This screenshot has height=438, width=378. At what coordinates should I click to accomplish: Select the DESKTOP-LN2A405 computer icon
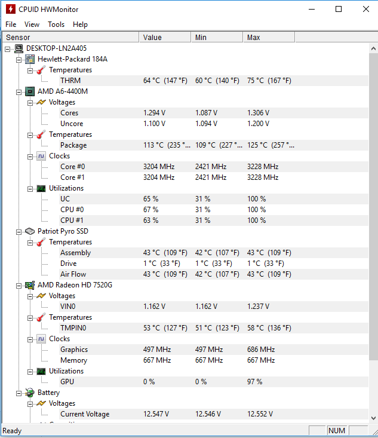pyautogui.click(x=19, y=48)
